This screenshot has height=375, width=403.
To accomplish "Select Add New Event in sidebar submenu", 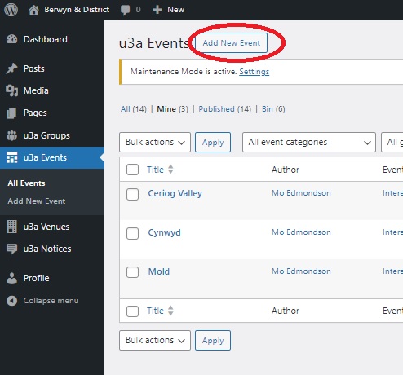I will tap(37, 201).
